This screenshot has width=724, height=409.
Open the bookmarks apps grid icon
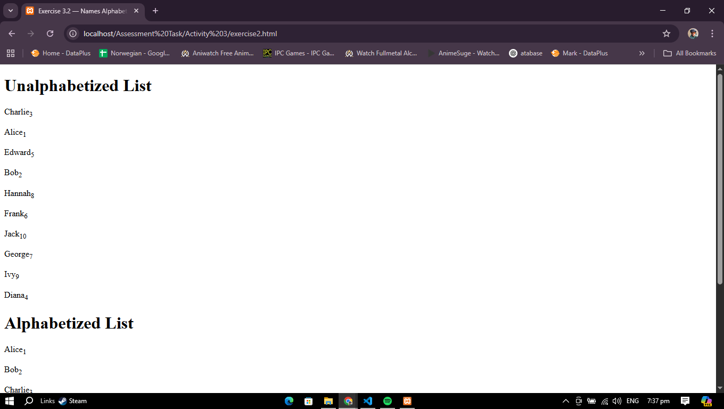[11, 53]
